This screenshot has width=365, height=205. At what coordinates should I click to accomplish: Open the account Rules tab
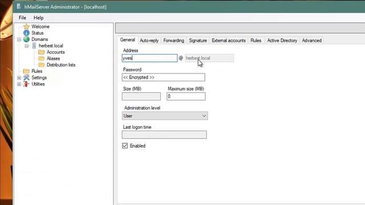(x=256, y=40)
